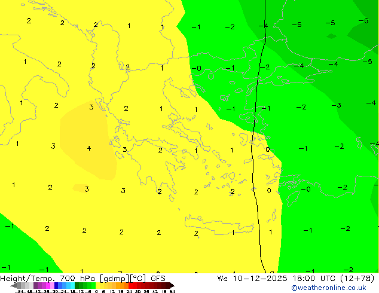Click the 'GFS' model label
This screenshot has width=379, height=293.
pyautogui.click(x=158, y=279)
